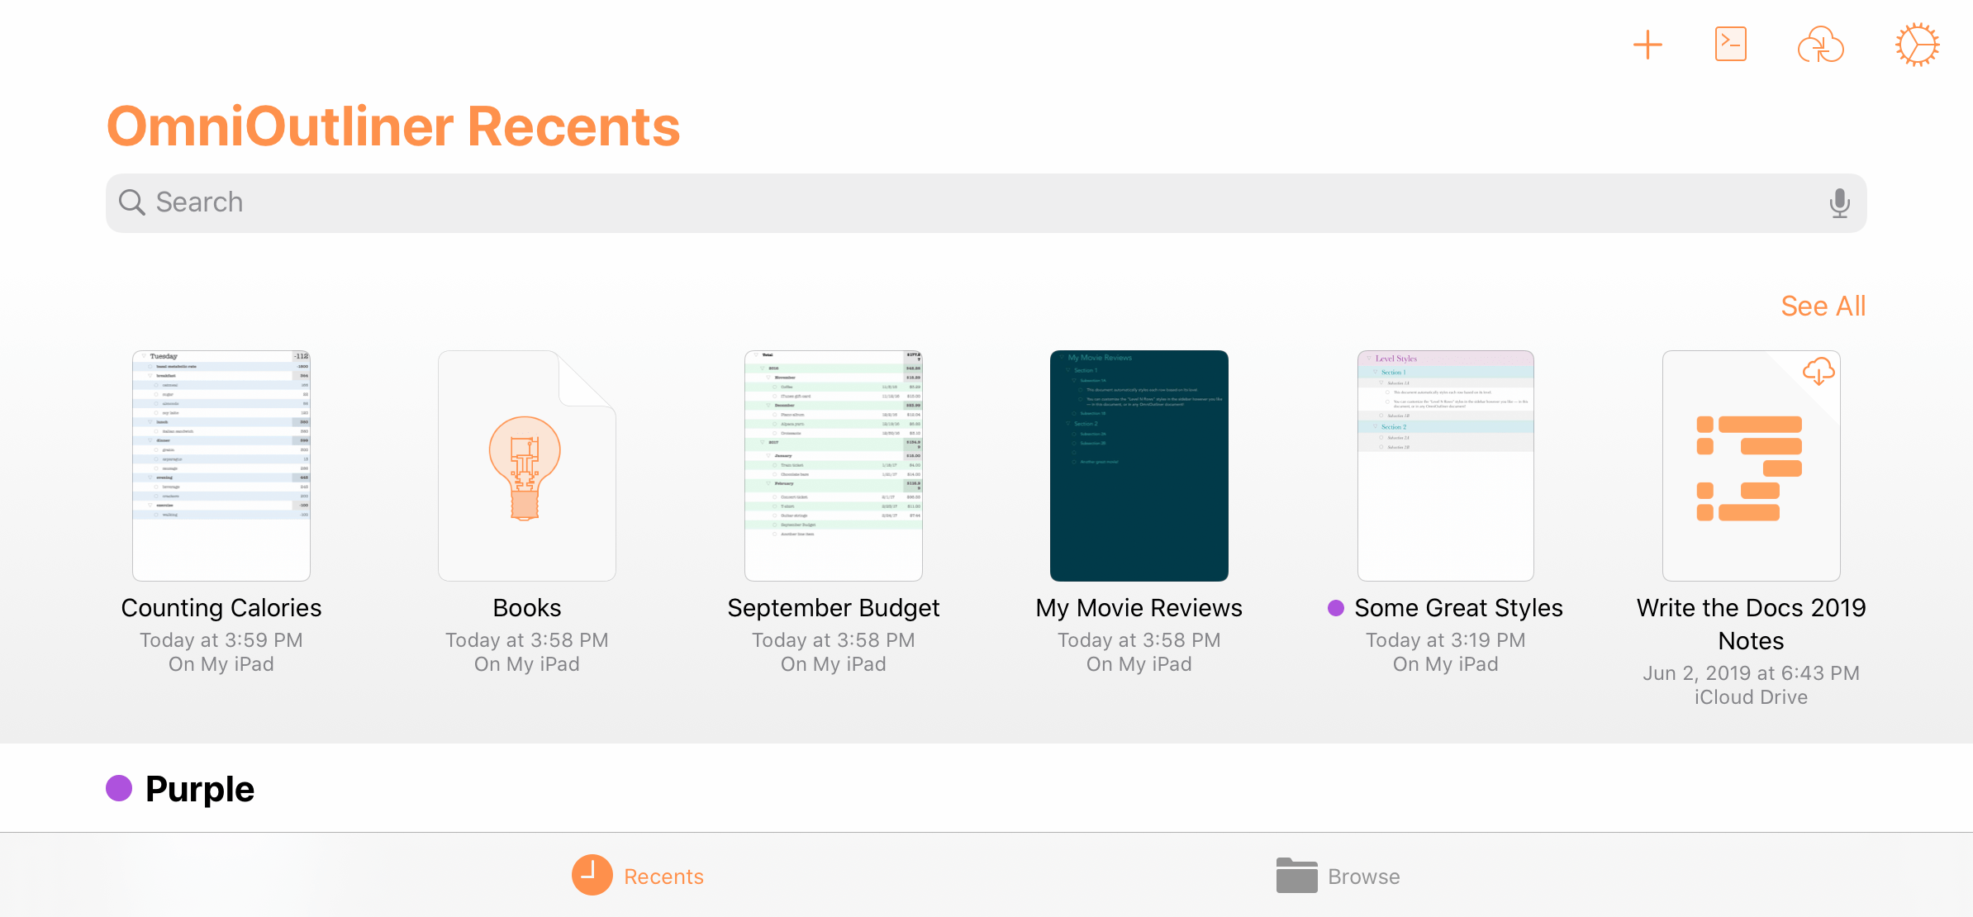Viewport: 1973px width, 917px height.
Task: Click the September Budget title text
Action: click(834, 608)
